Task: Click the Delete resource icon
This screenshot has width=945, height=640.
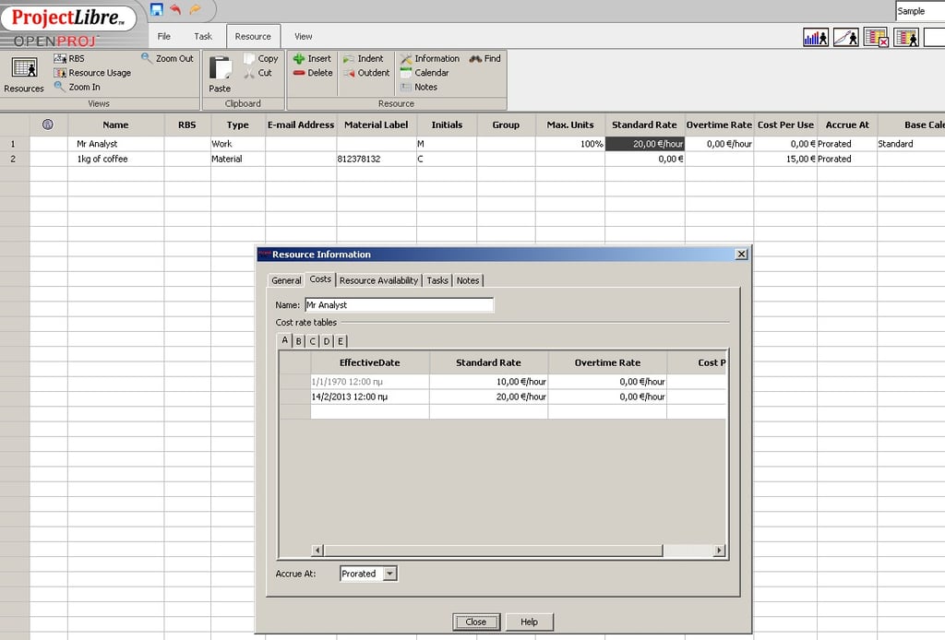Action: pos(312,73)
